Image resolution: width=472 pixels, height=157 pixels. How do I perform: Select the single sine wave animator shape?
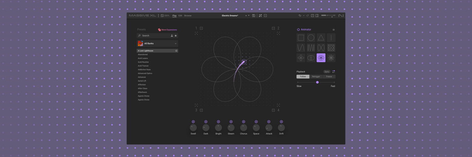point(301,48)
